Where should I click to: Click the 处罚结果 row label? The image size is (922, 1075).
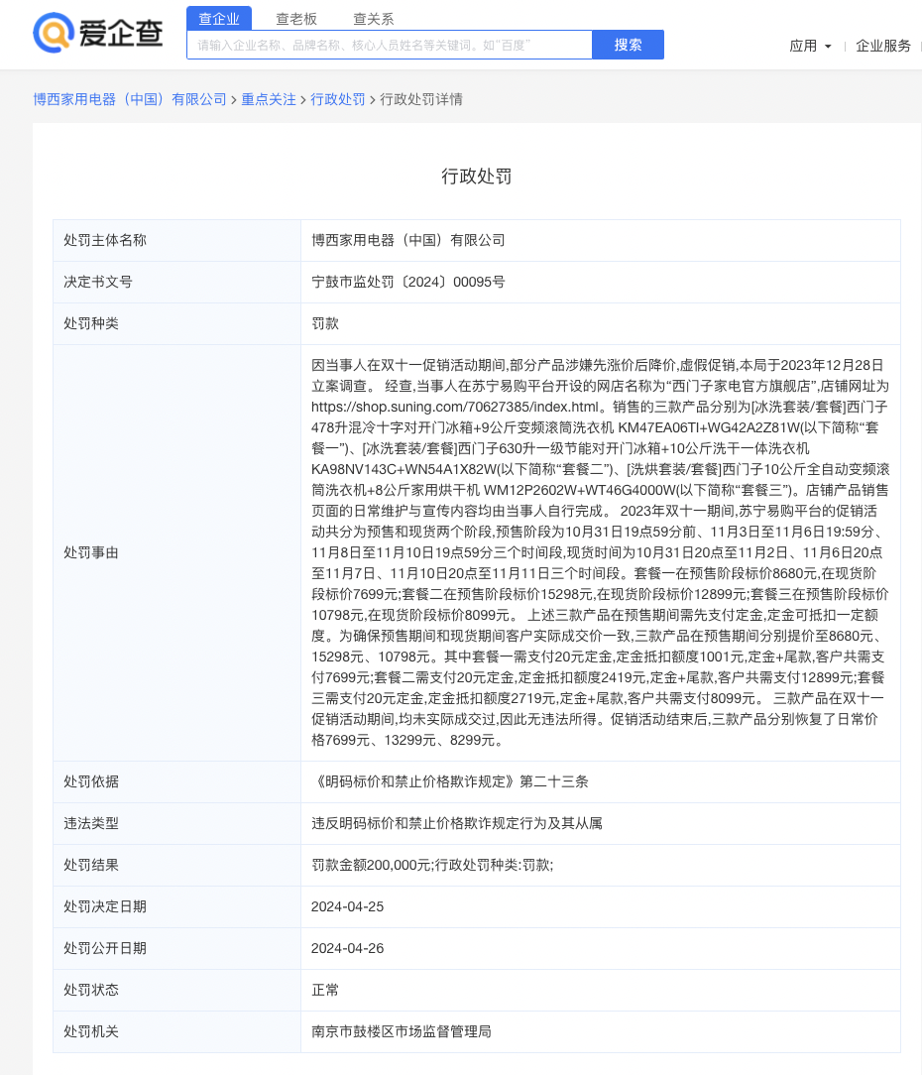tap(91, 865)
